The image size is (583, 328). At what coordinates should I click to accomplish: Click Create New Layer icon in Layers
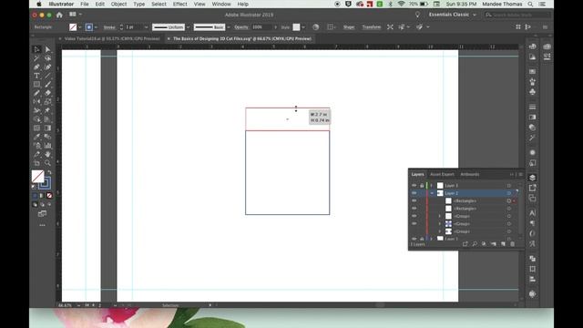coord(503,244)
